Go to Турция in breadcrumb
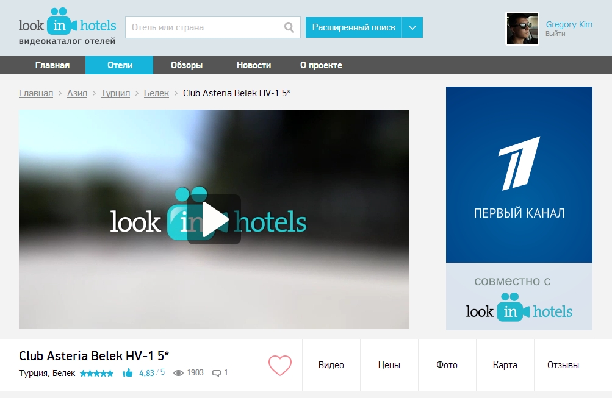 click(115, 93)
